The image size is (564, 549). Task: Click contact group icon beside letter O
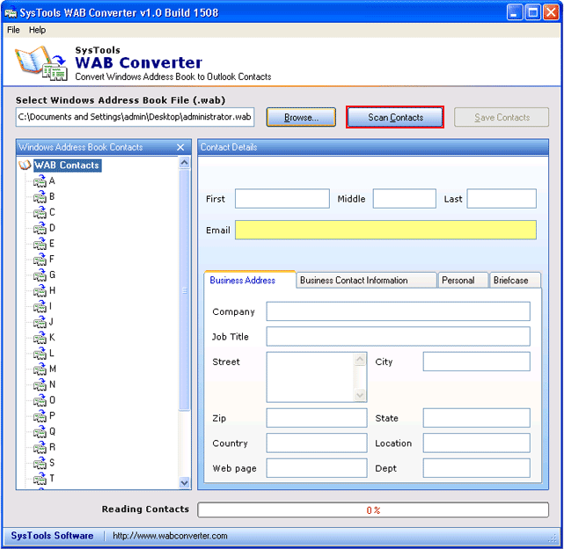coord(40,400)
